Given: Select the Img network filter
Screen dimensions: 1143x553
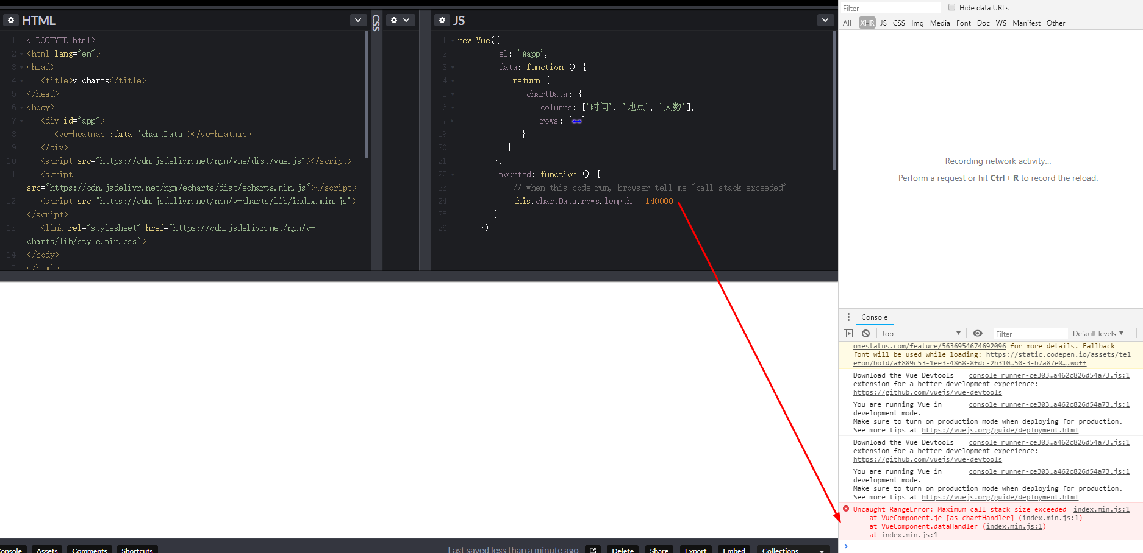Looking at the screenshot, I should [917, 23].
